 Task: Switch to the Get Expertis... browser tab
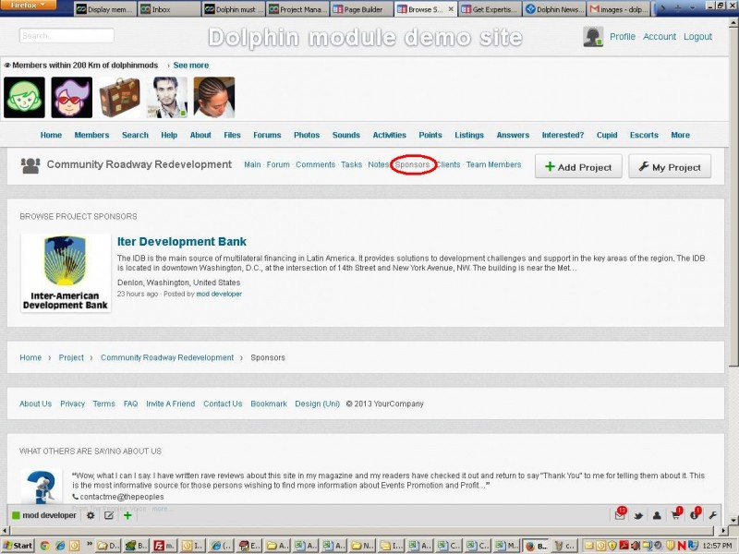point(490,9)
